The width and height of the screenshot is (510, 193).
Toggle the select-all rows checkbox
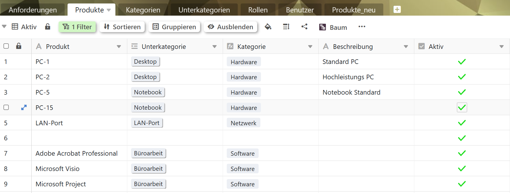tap(6, 46)
